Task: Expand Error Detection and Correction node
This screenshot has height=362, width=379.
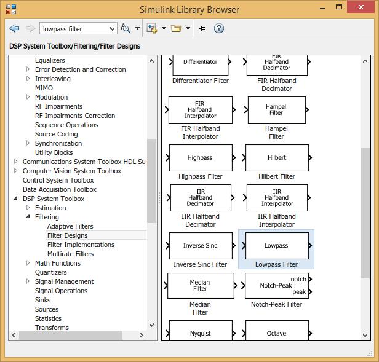Action: pyautogui.click(x=28, y=69)
